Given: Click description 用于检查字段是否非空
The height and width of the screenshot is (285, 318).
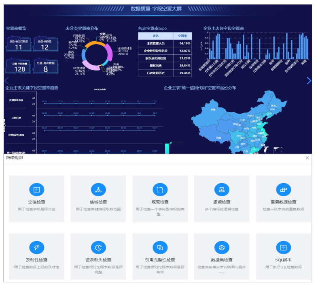Looking at the screenshot, I should pos(36,209).
